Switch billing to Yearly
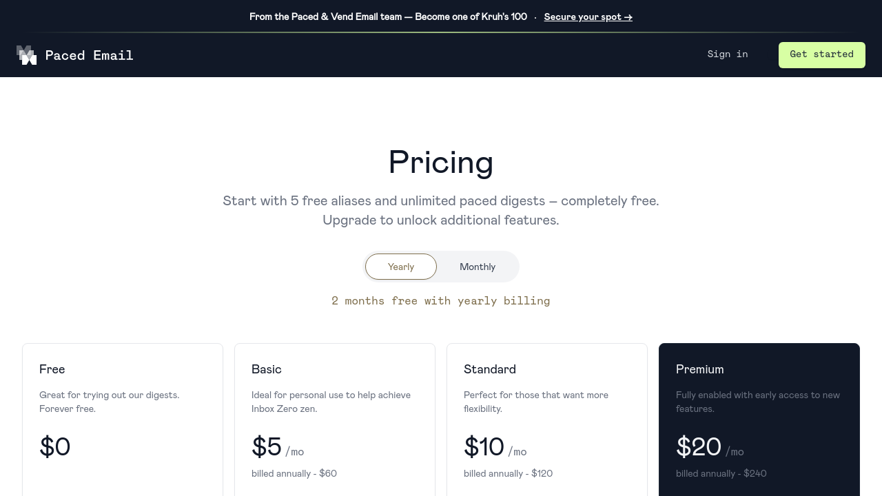 (x=401, y=267)
